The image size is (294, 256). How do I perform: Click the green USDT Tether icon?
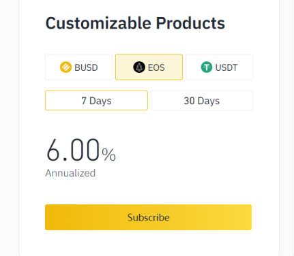(x=207, y=67)
